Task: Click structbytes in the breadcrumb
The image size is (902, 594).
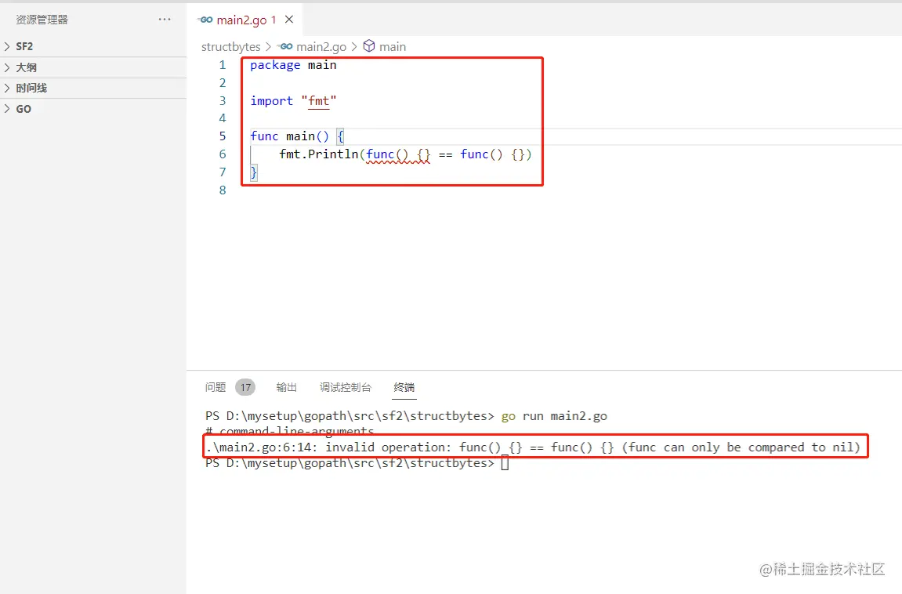Action: (x=230, y=46)
